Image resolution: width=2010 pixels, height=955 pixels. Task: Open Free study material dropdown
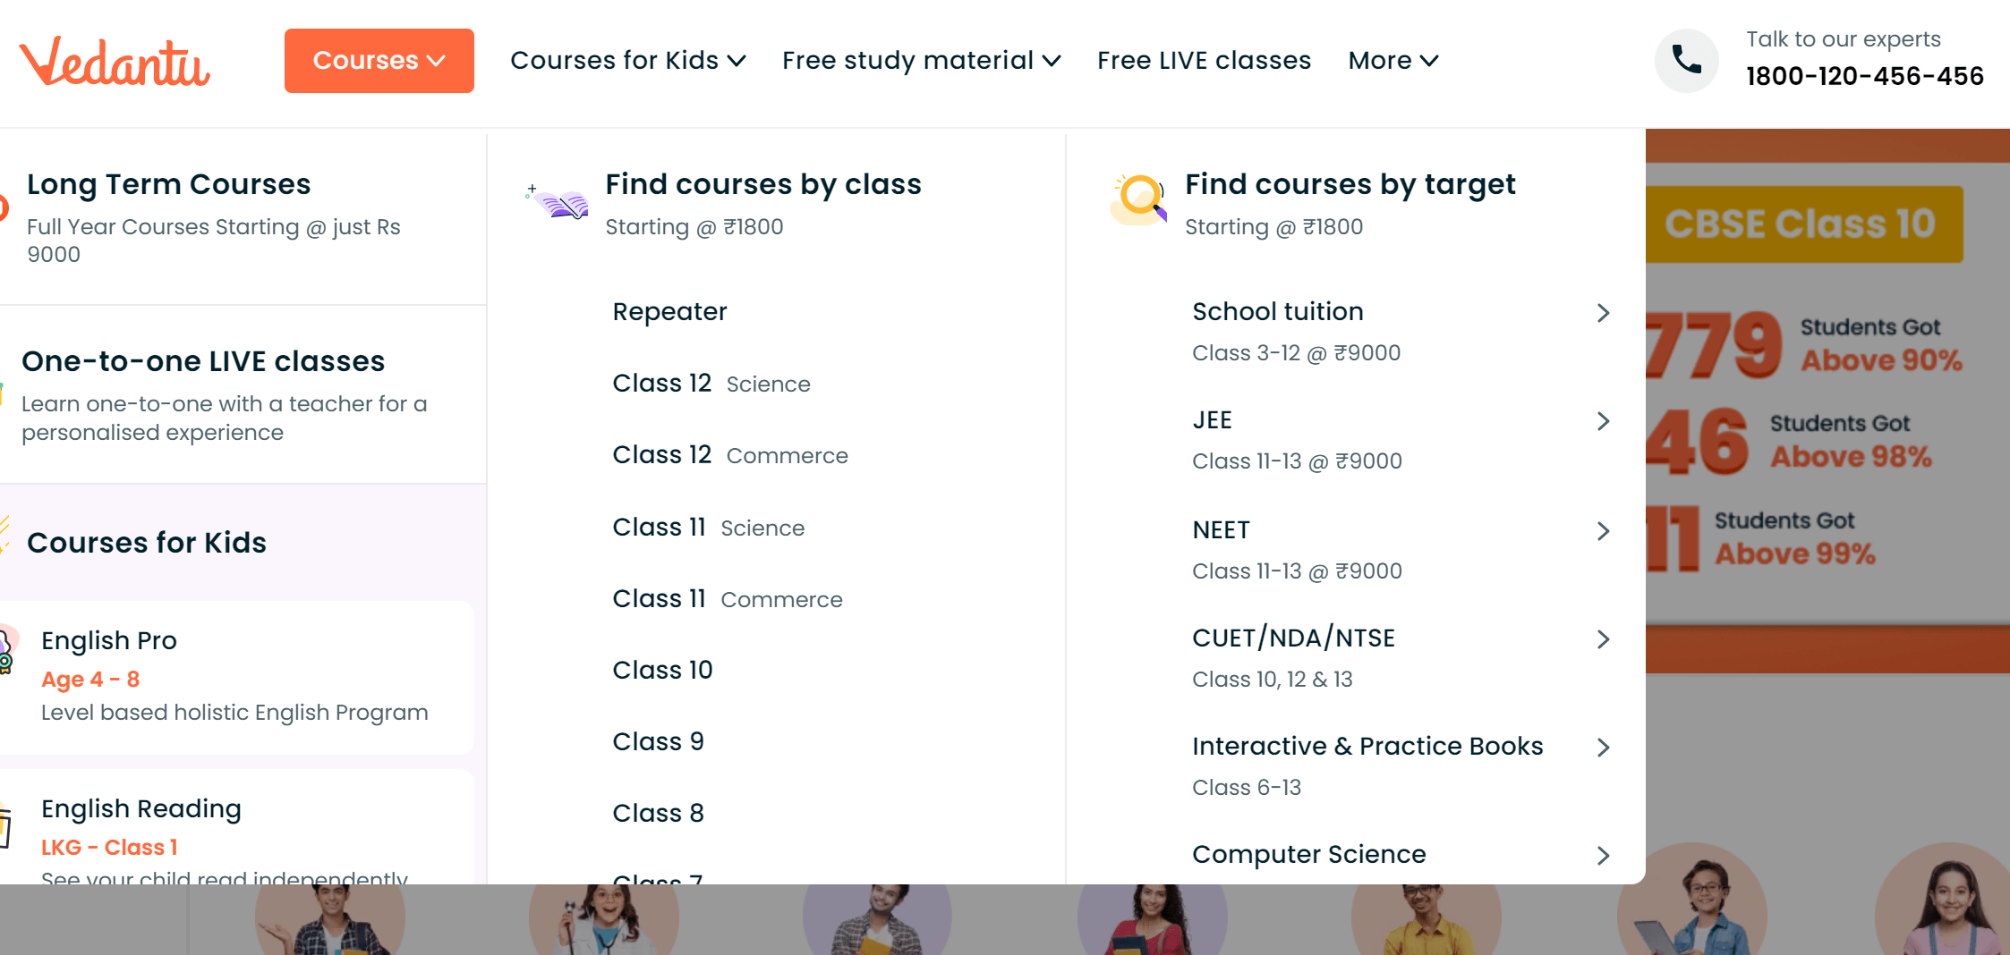pyautogui.click(x=921, y=61)
